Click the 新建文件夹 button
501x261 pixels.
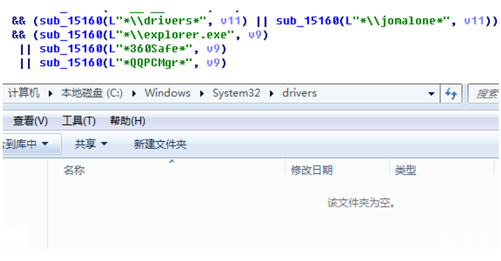[x=160, y=144]
